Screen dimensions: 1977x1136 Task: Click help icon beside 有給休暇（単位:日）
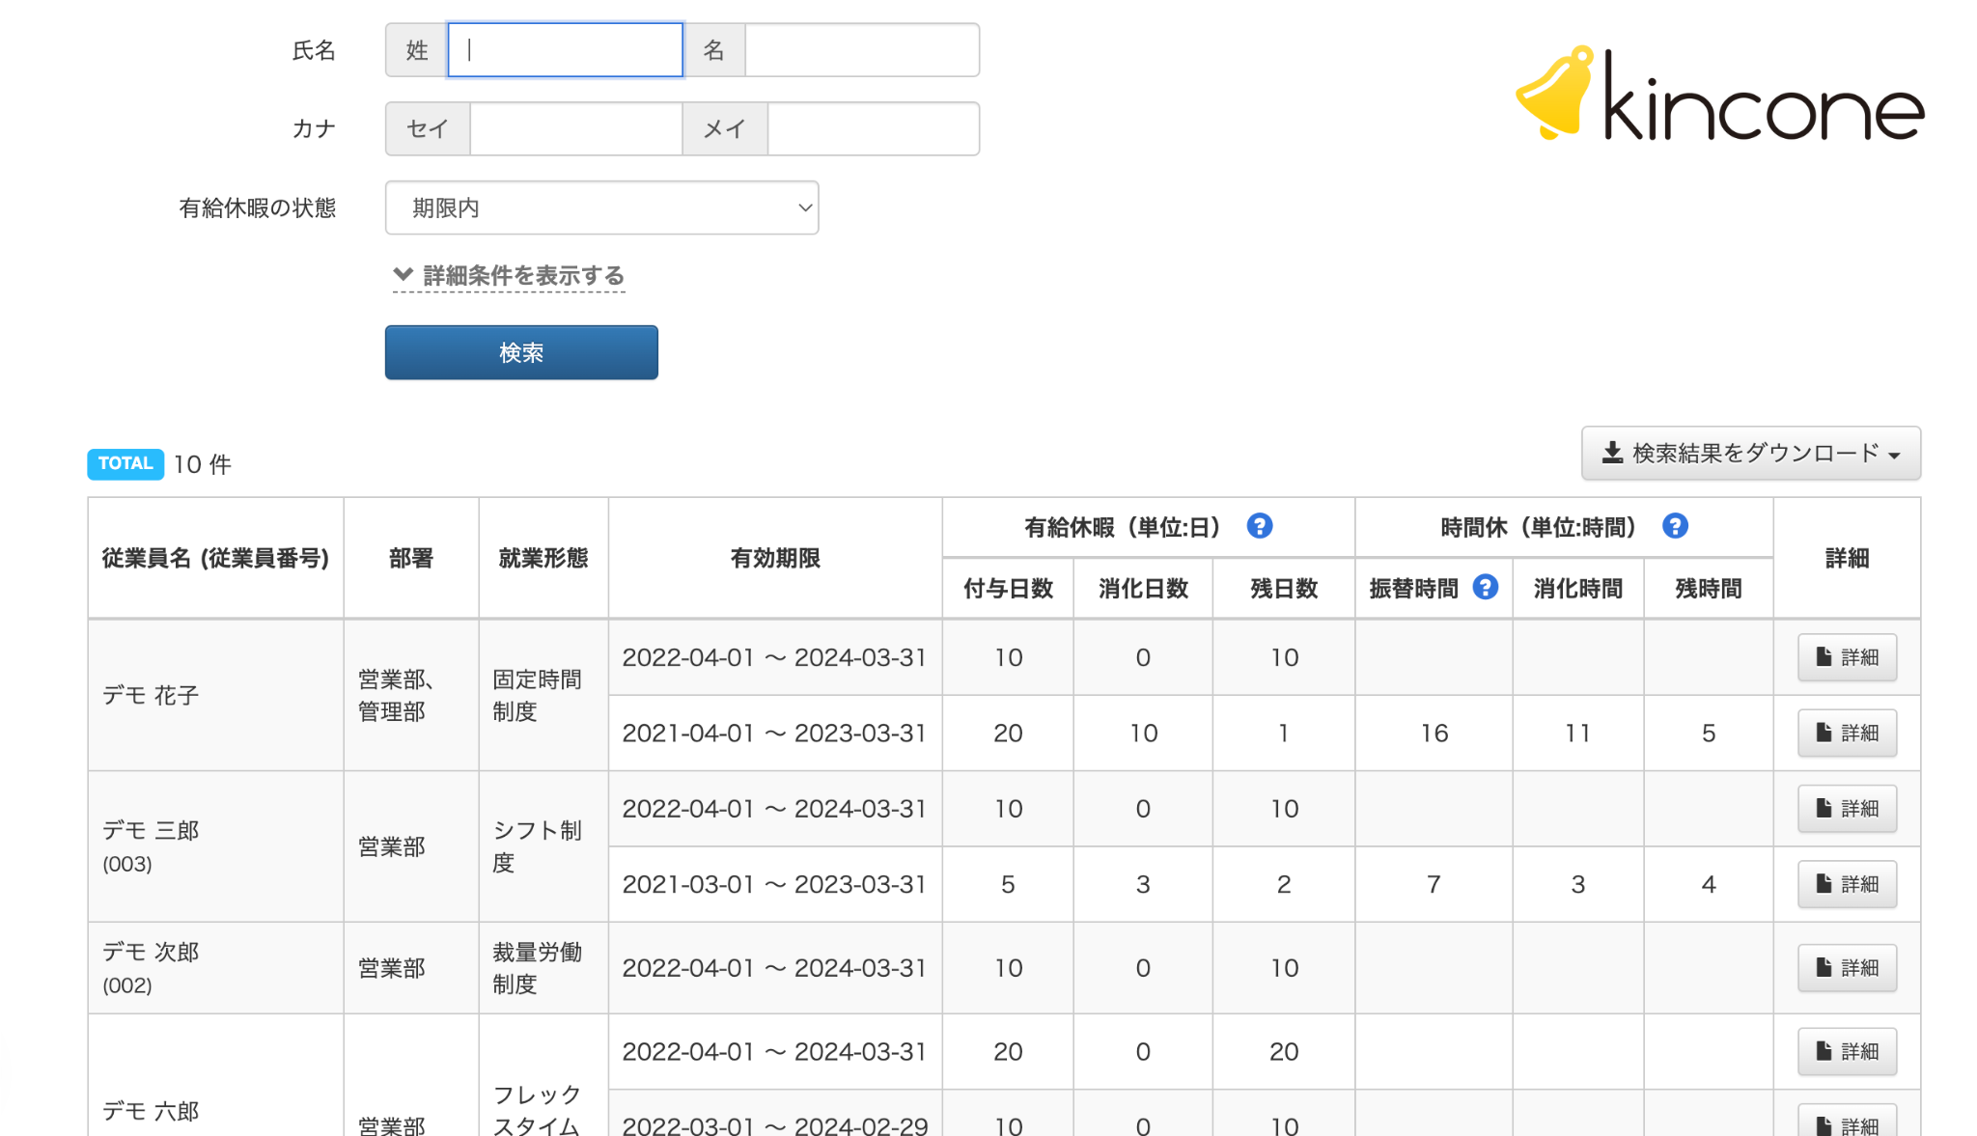(x=1259, y=526)
